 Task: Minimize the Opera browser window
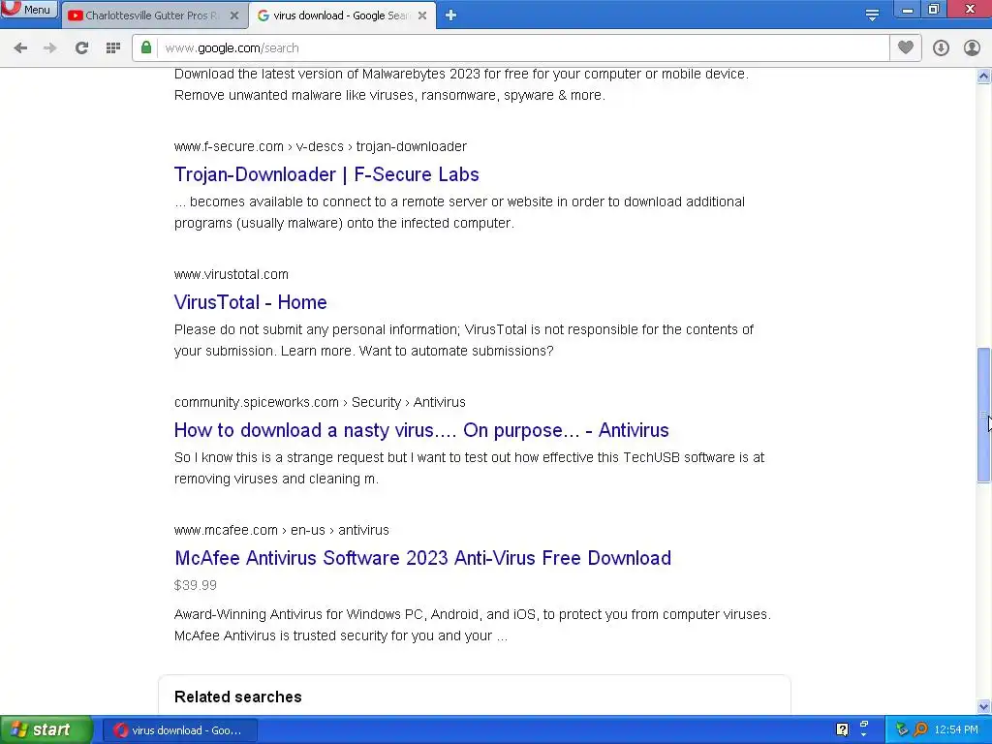coord(908,10)
